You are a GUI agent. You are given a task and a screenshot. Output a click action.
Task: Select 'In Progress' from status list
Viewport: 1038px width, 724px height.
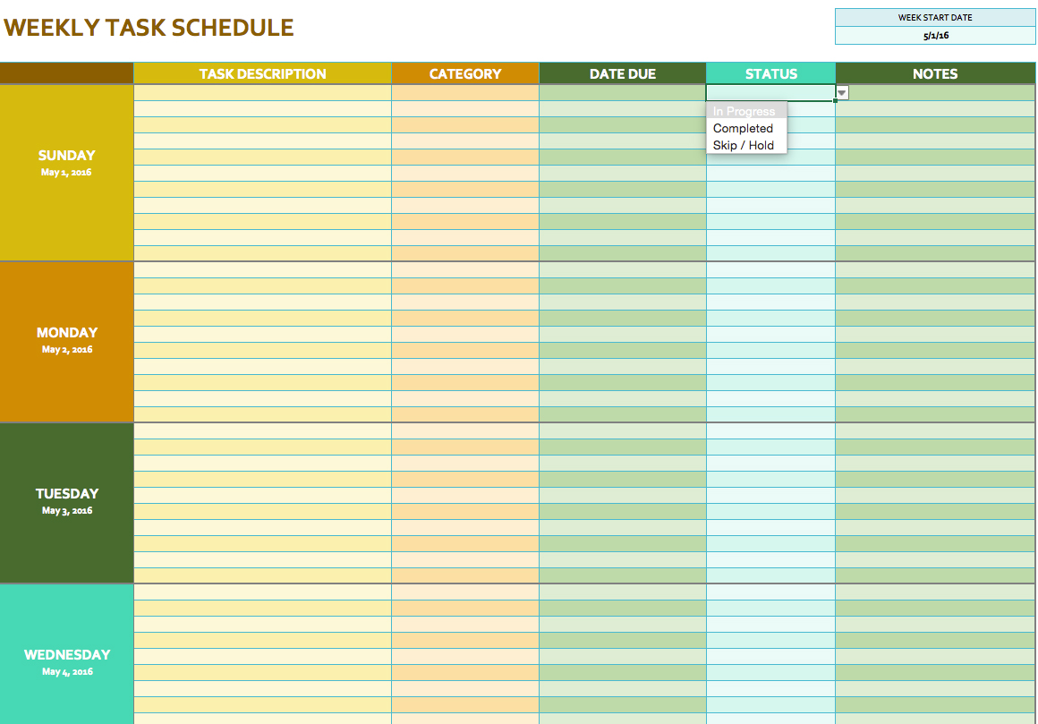745,111
